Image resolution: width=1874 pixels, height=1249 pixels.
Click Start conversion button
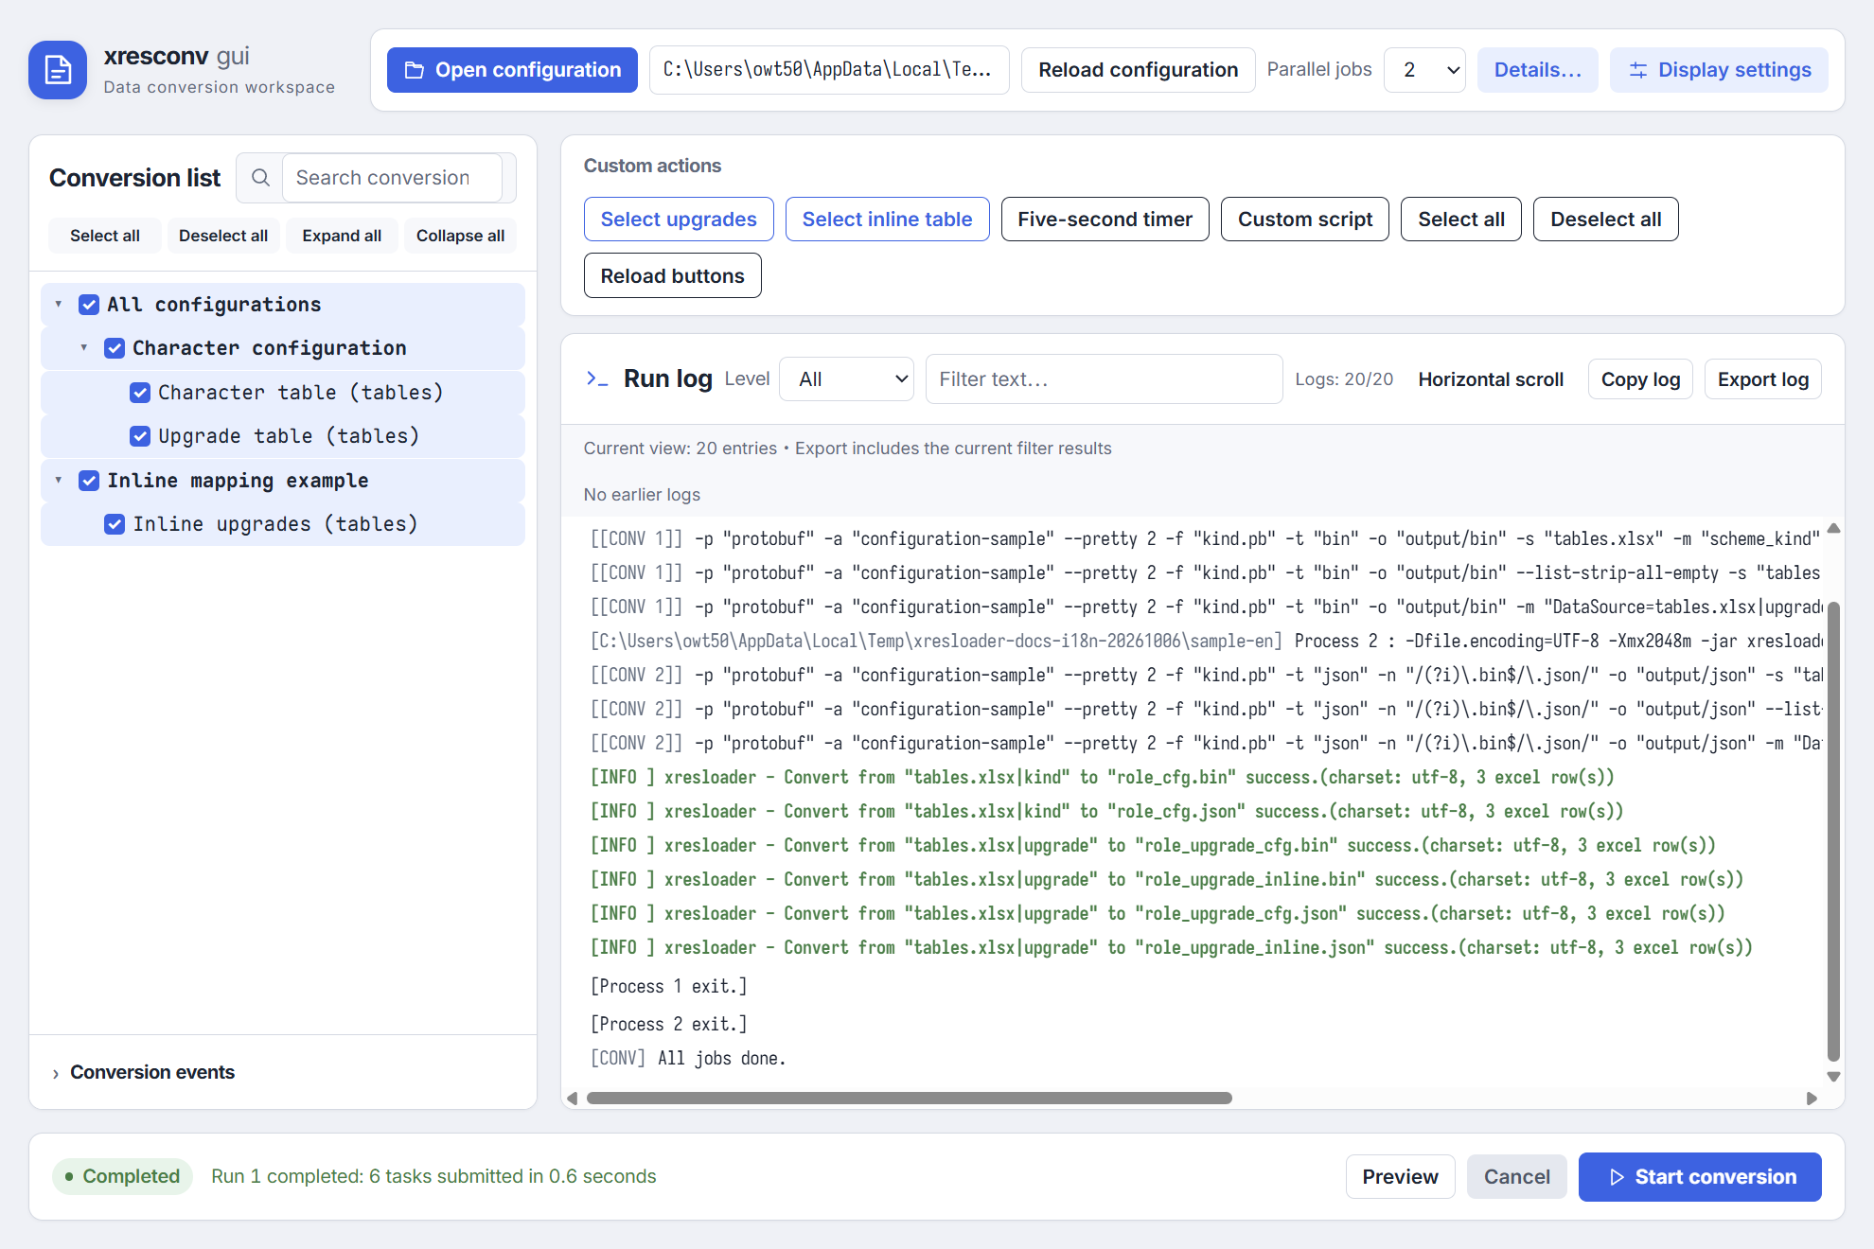click(1700, 1177)
